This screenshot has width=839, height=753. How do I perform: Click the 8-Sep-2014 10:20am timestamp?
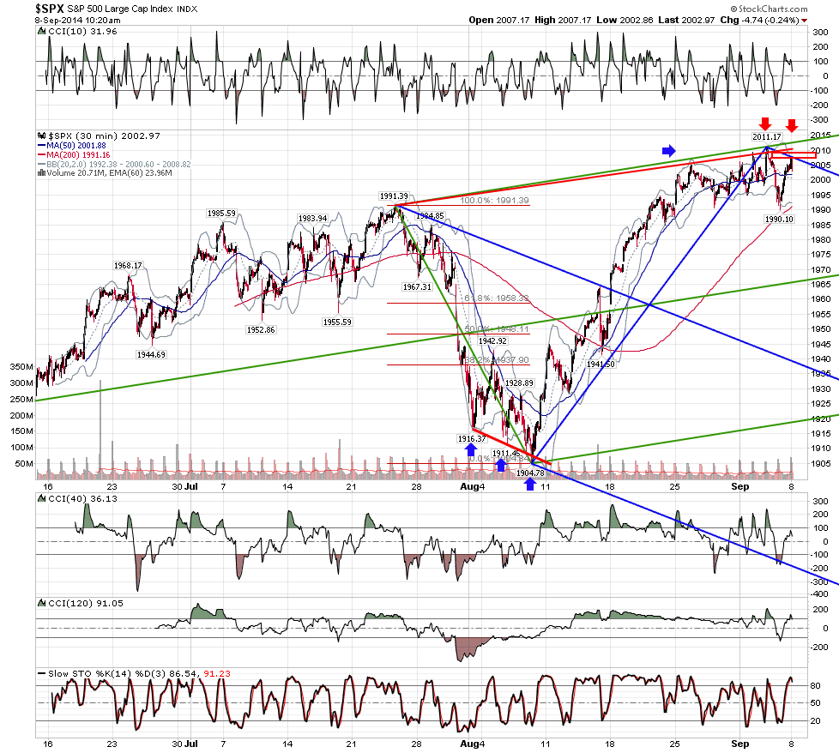click(78, 21)
